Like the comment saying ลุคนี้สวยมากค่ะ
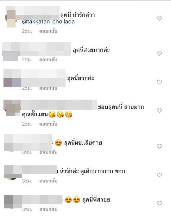 159,53
